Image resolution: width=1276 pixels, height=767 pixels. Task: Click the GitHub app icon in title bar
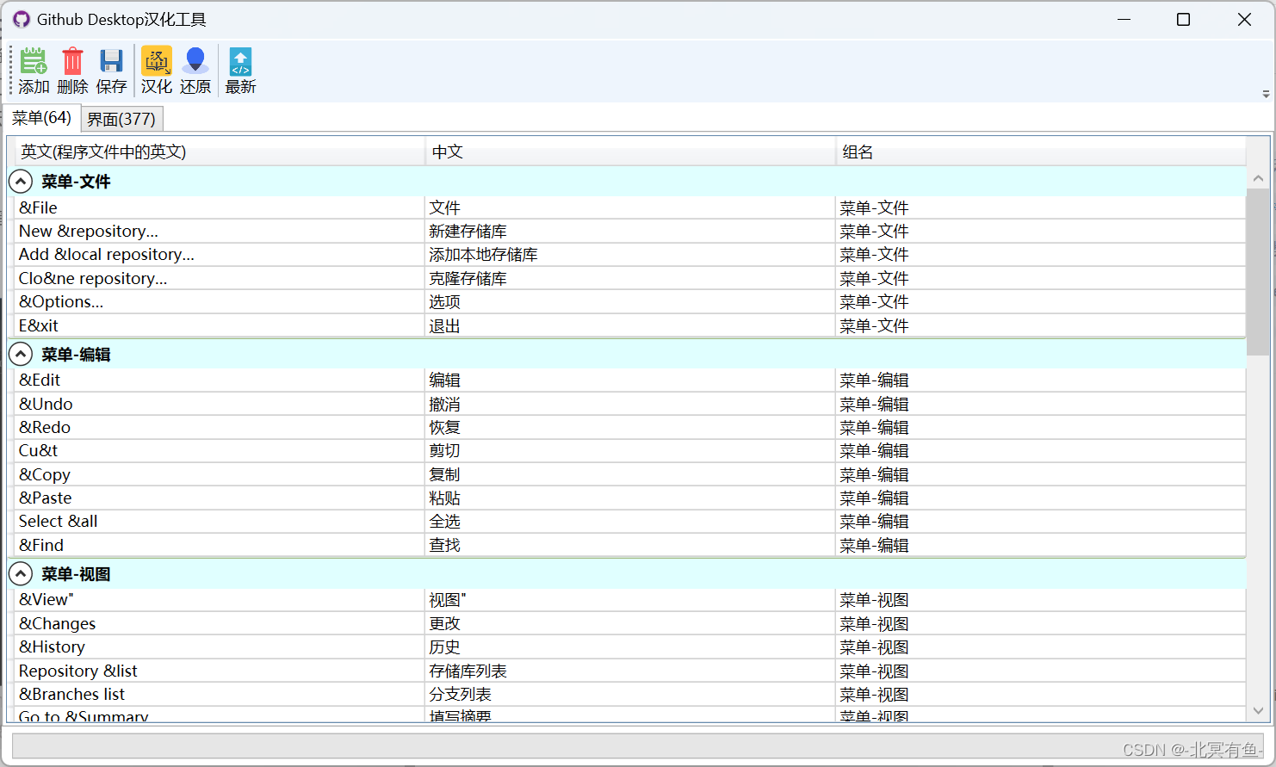click(x=22, y=19)
